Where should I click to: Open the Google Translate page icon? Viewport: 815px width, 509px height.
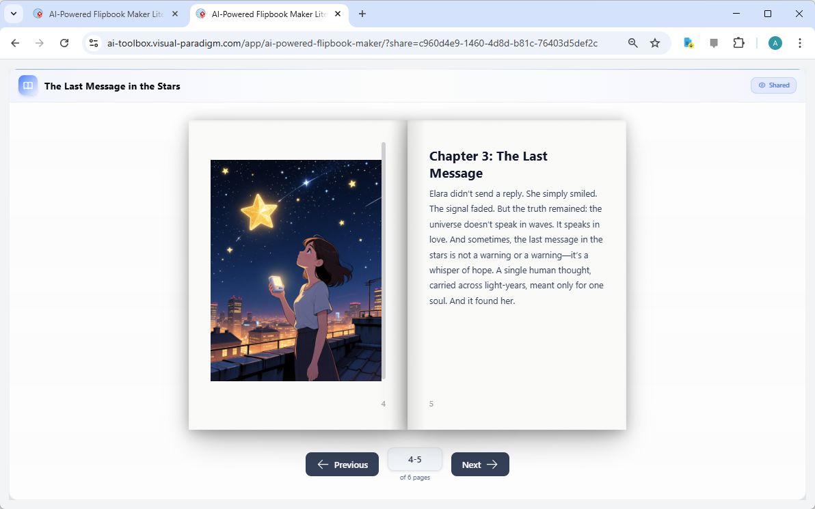(x=688, y=42)
